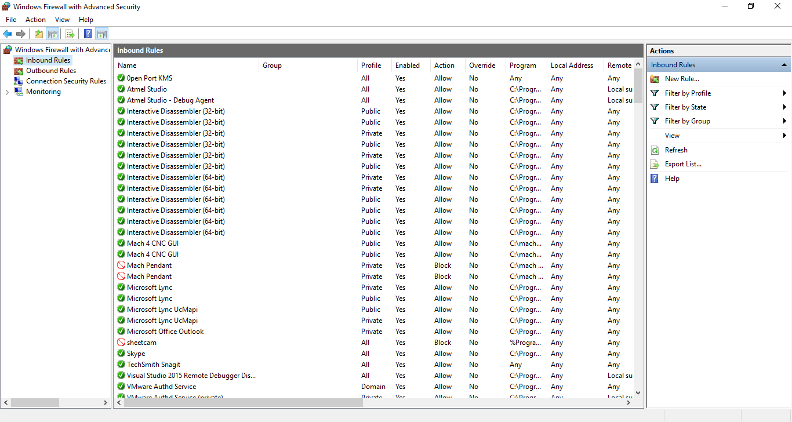
Task: Open the Action menu in the menu bar
Action: (35, 20)
